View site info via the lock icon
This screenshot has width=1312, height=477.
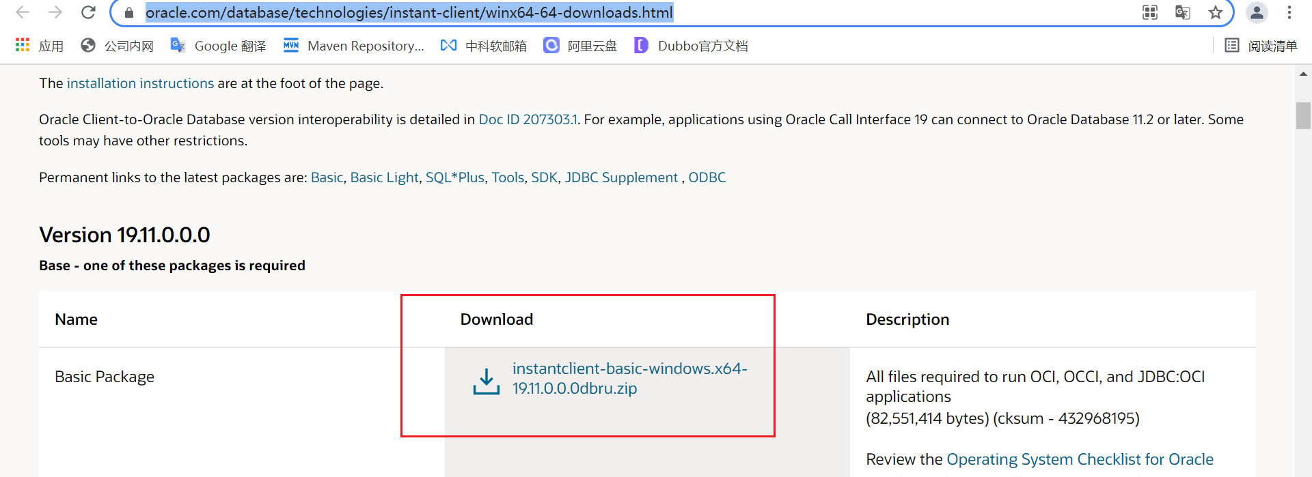click(129, 12)
